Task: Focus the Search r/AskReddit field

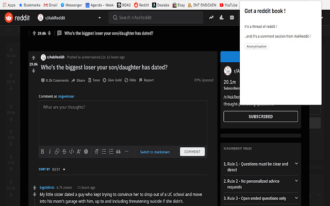Action: 156,18
